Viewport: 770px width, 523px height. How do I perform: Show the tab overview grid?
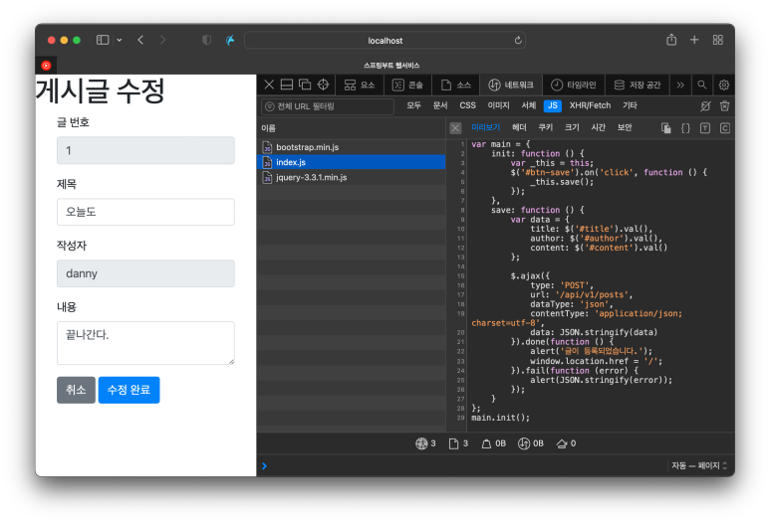[x=717, y=40]
